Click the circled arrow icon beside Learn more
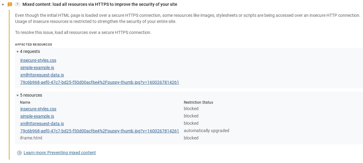The height and width of the screenshot is (163, 363). (x=19, y=153)
